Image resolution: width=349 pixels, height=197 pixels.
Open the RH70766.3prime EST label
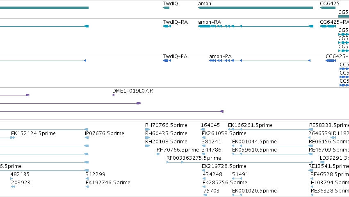(x=178, y=150)
